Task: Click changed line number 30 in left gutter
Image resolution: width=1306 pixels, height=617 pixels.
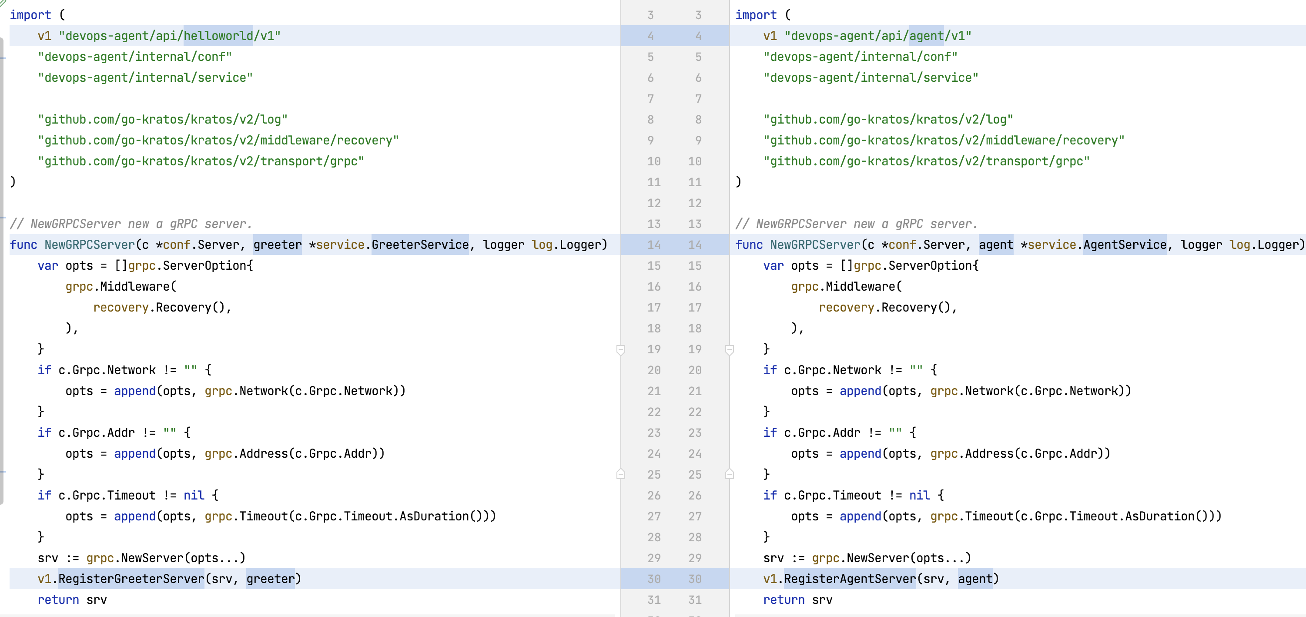Action: click(x=653, y=579)
